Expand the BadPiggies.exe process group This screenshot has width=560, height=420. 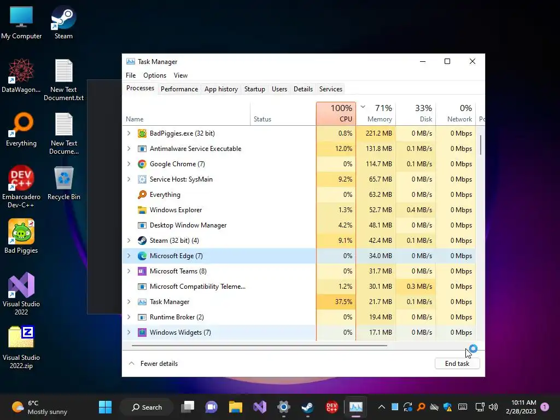pos(129,133)
